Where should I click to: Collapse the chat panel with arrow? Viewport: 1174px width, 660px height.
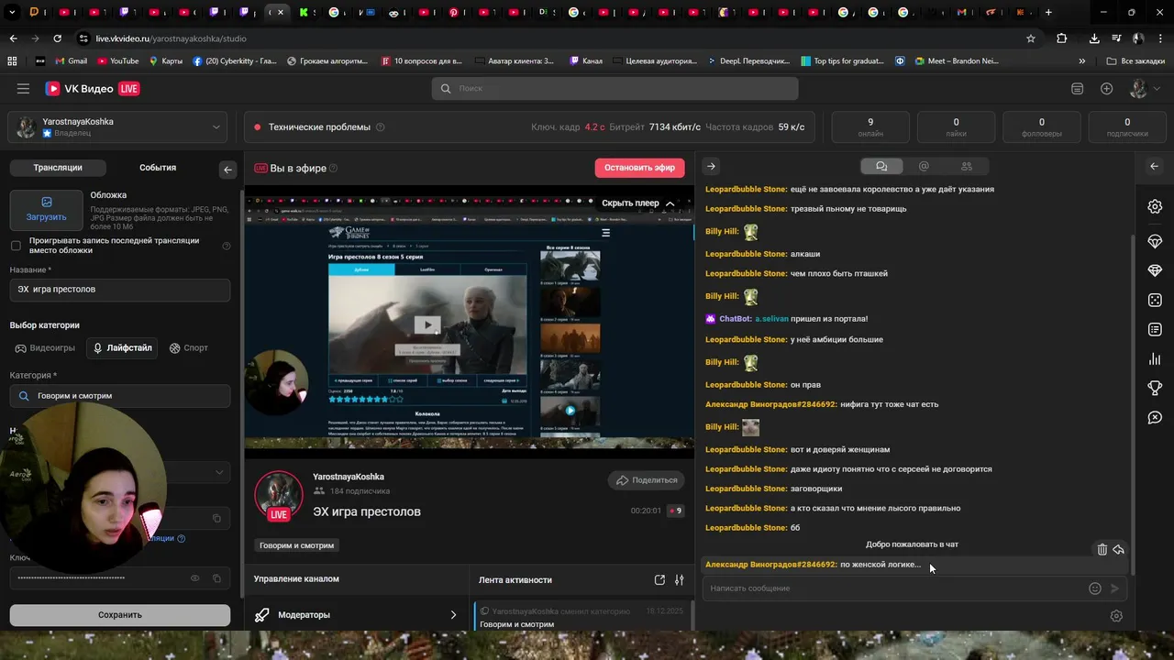[711, 166]
